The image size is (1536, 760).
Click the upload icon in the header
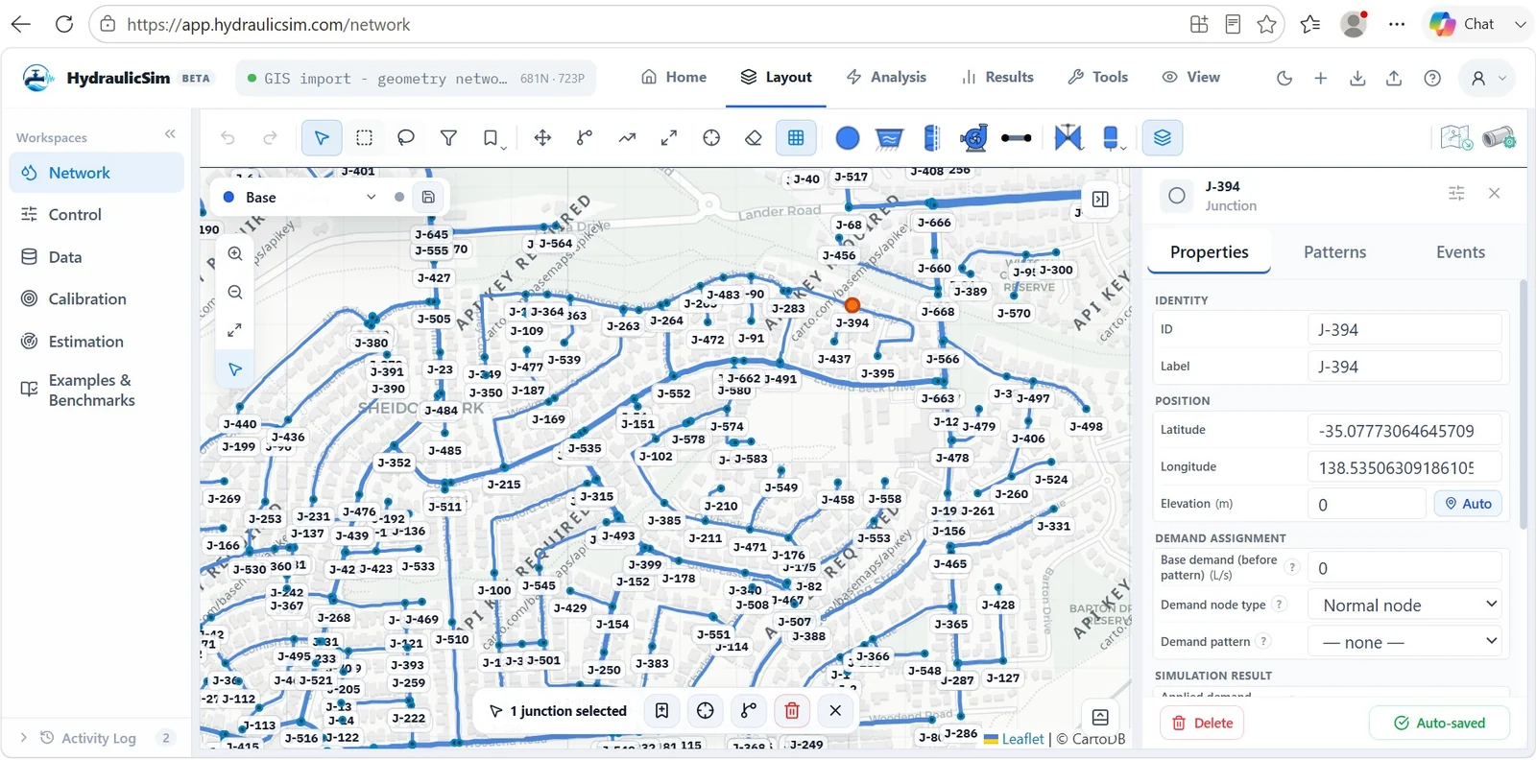(x=1394, y=79)
